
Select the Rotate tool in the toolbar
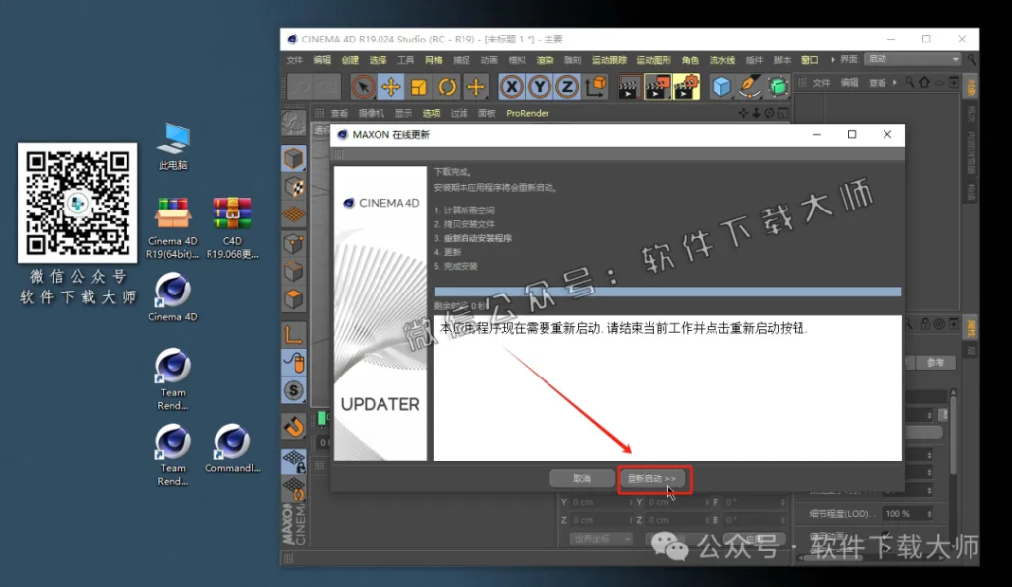(x=445, y=87)
